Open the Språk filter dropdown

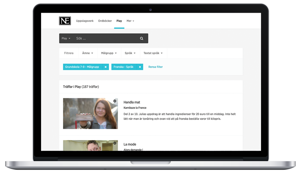(130, 53)
